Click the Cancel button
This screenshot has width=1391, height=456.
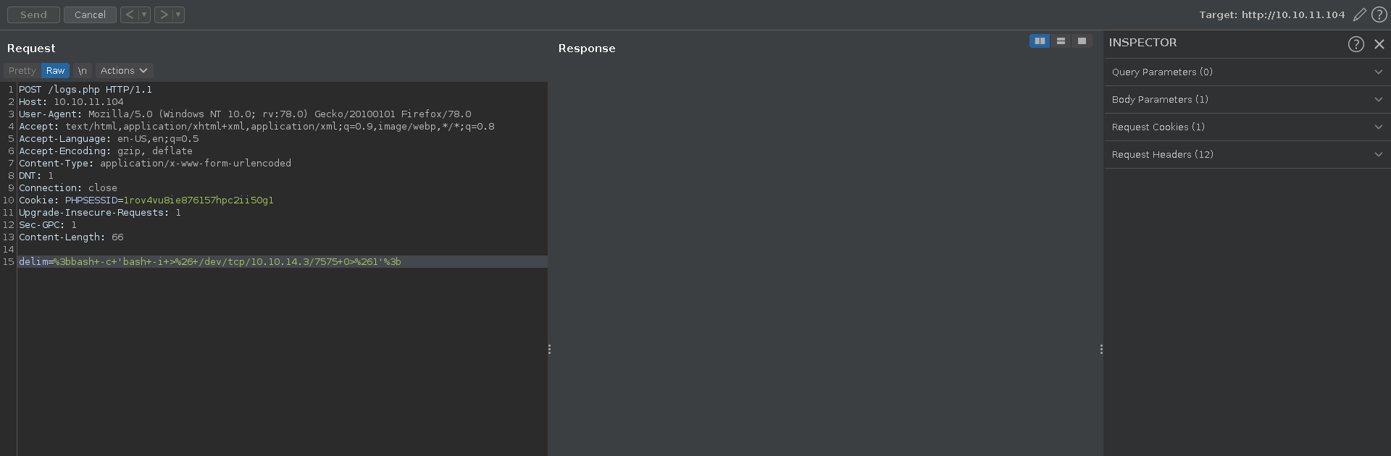[x=90, y=14]
